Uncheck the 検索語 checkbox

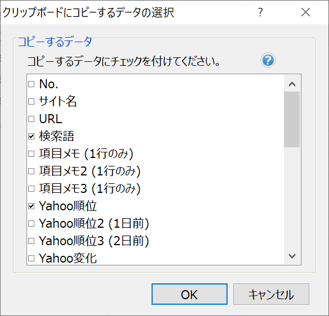[31, 136]
